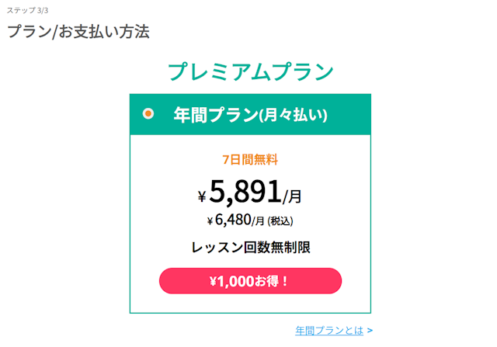497x347 pixels.
Task: Click the pink ¥1,000お得！ button
Action: coord(250,281)
